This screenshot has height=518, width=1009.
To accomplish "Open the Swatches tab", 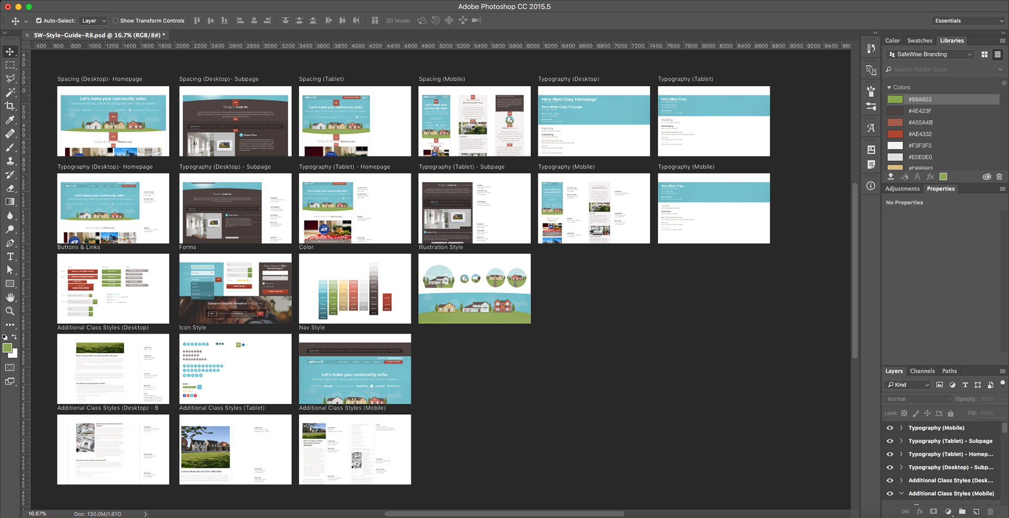I will 919,41.
